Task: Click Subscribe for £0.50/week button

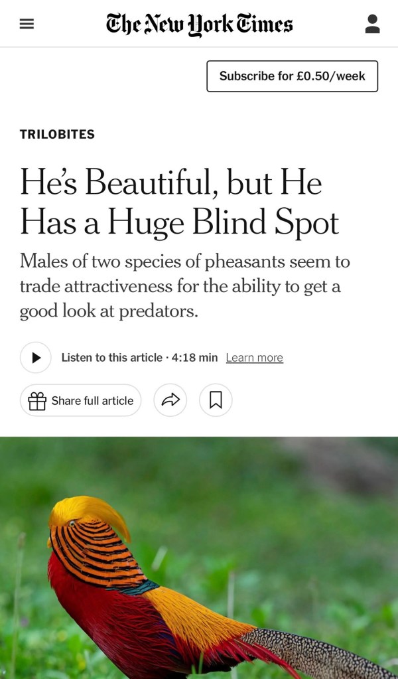Action: tap(292, 76)
